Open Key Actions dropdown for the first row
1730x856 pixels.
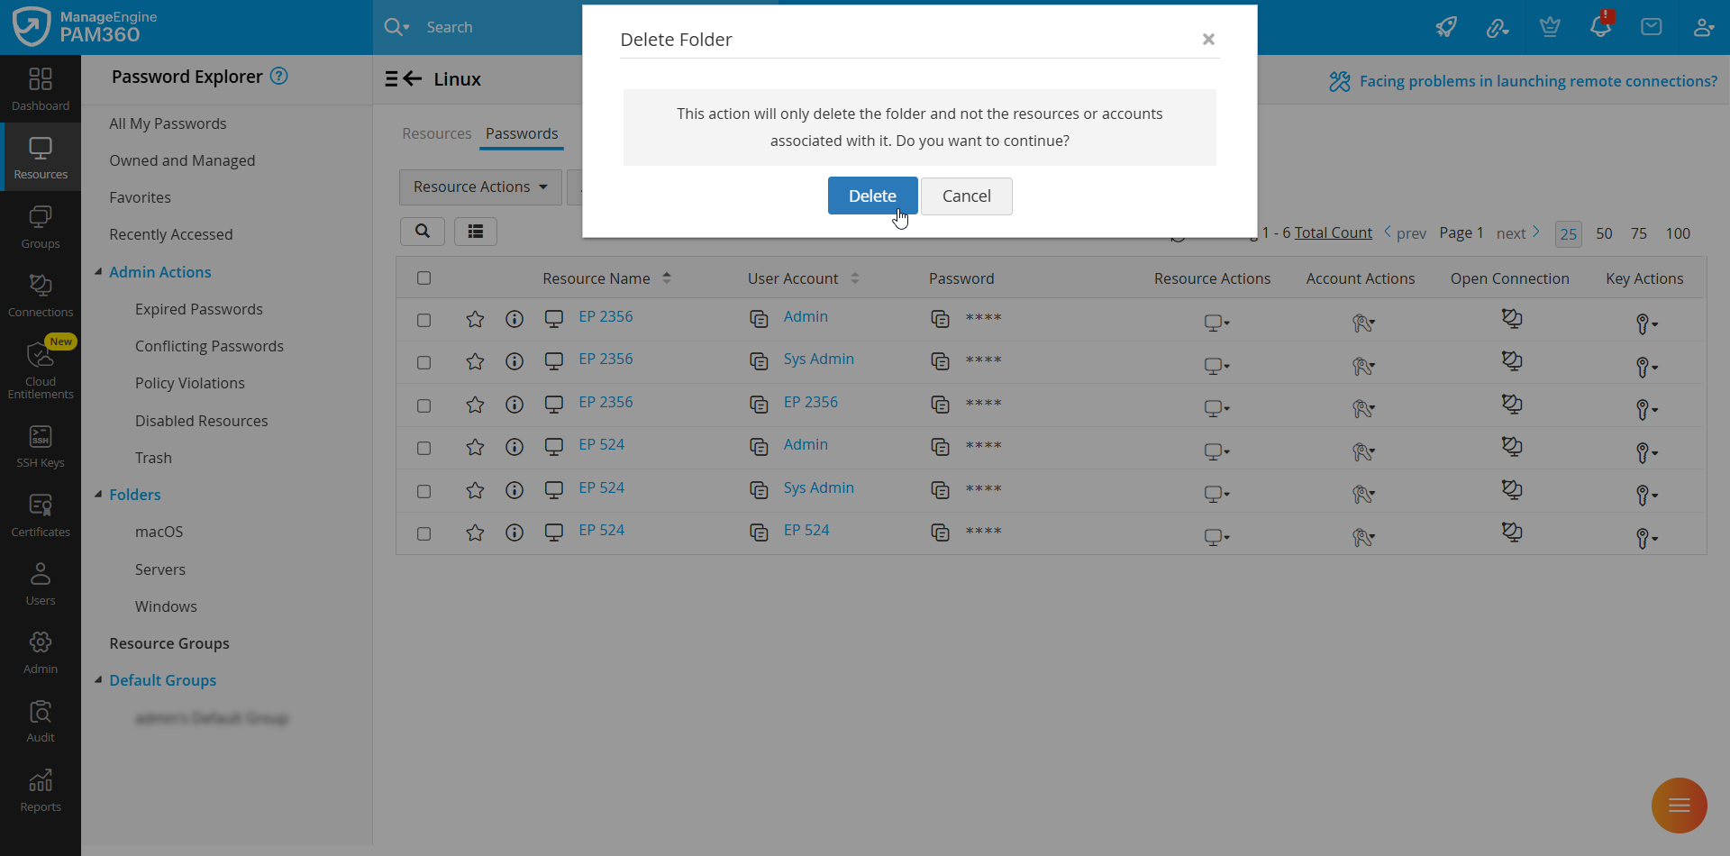(1647, 323)
